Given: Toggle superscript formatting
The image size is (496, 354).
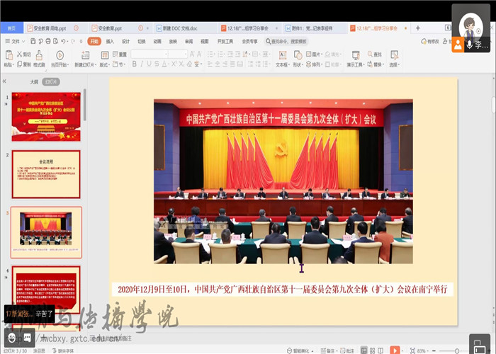Looking at the screenshot, I should pos(174,64).
